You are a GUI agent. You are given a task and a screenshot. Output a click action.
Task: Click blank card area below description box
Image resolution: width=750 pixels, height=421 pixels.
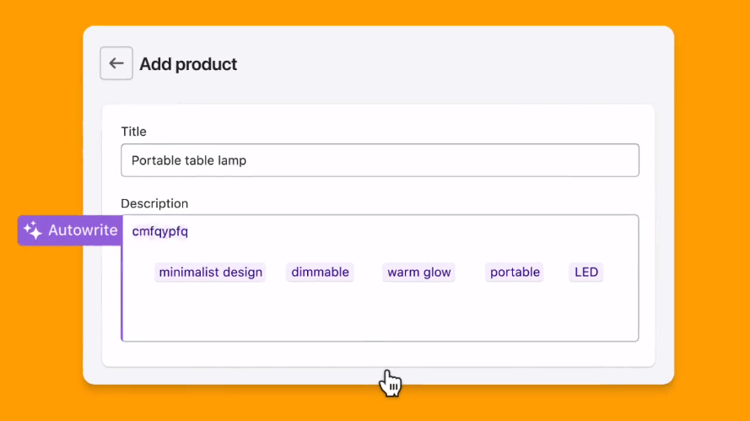pos(378,354)
